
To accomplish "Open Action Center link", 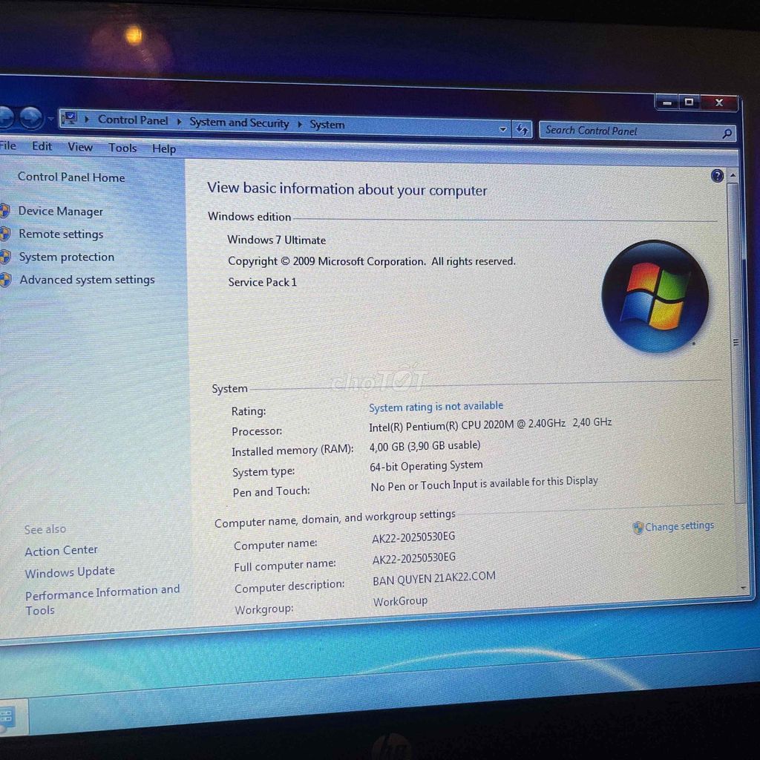I will pyautogui.click(x=61, y=551).
